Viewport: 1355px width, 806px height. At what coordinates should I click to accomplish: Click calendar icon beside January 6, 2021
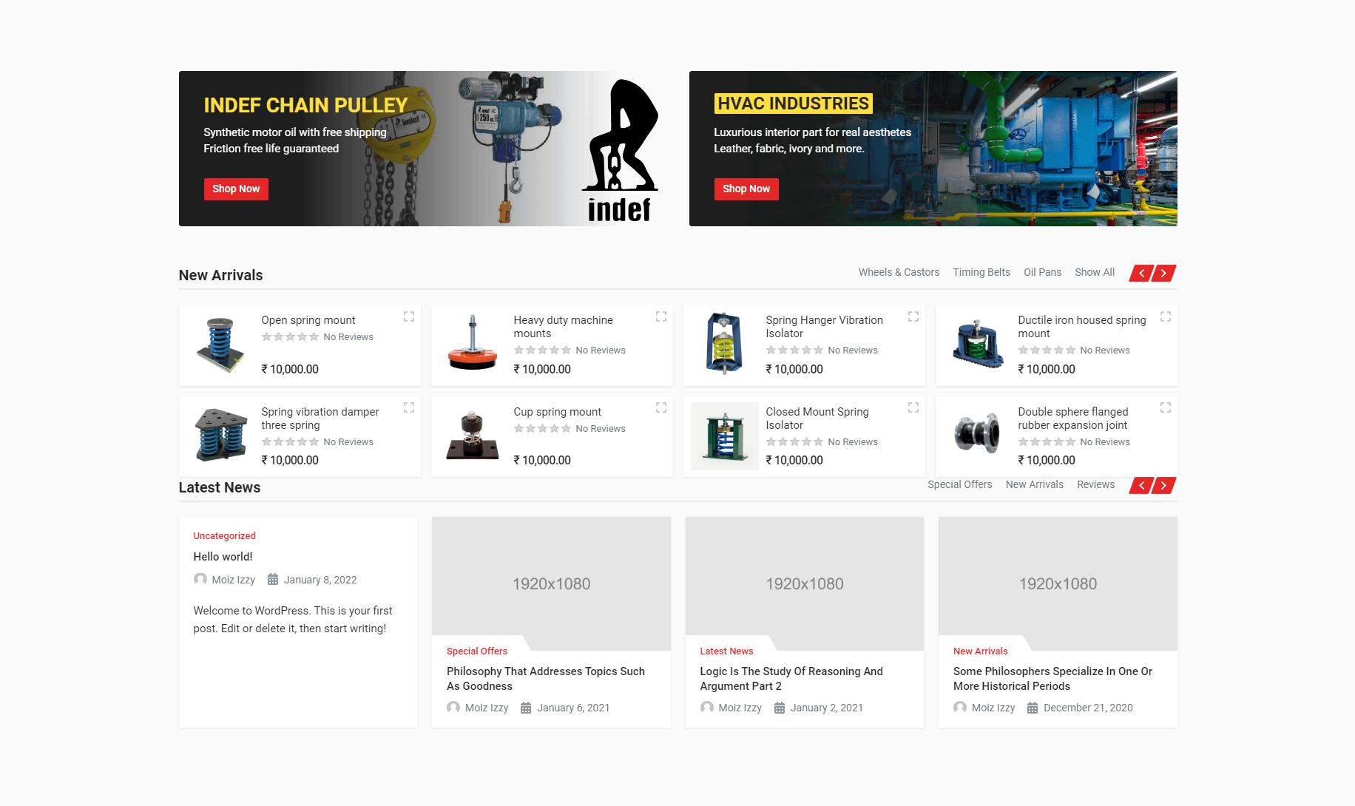pos(526,708)
